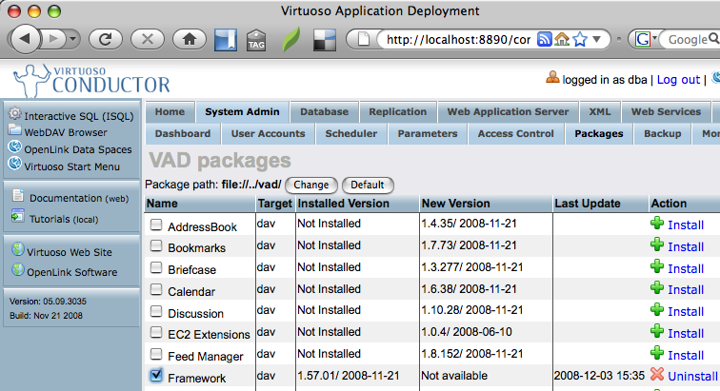Click the Log out link
720x391 pixels.
tap(677, 80)
